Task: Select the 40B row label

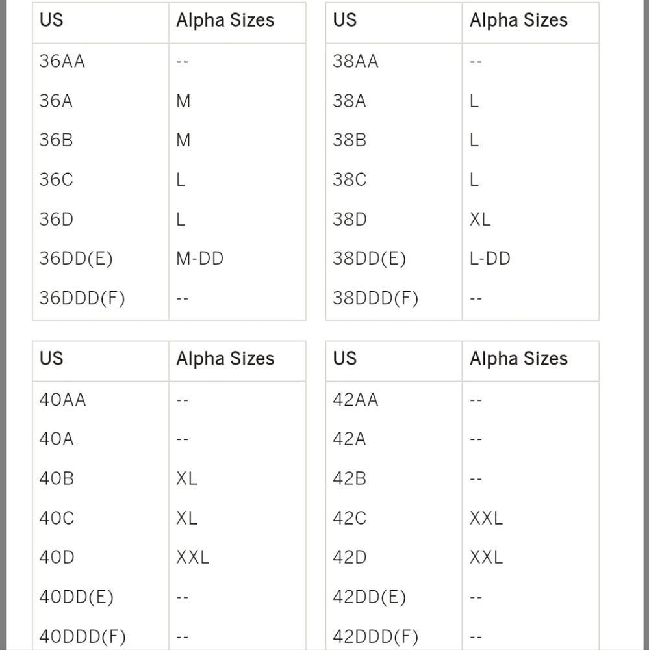Action: pos(57,478)
